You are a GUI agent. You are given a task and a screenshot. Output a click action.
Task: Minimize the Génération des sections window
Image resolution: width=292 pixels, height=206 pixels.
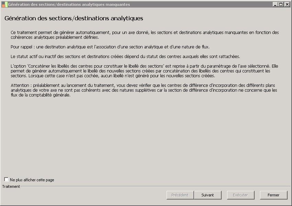[275, 4]
